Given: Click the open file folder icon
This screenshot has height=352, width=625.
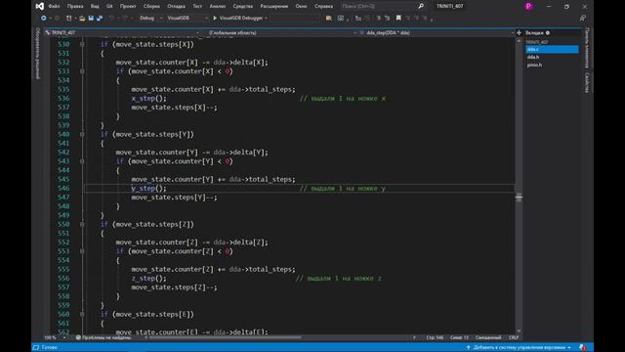Looking at the screenshot, I should pos(82,18).
